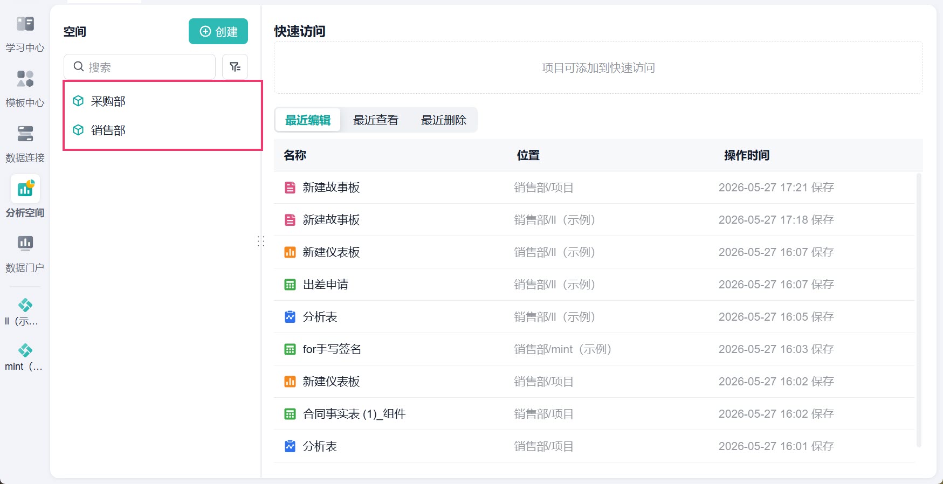Click the 创建 button

pos(218,31)
